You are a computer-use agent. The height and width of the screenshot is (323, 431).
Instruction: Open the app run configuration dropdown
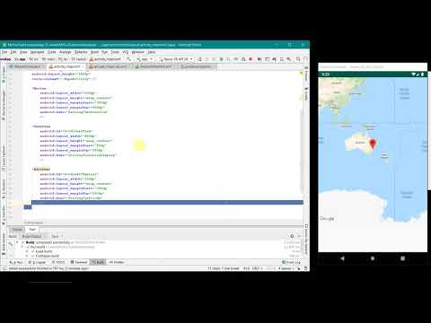pos(145,59)
